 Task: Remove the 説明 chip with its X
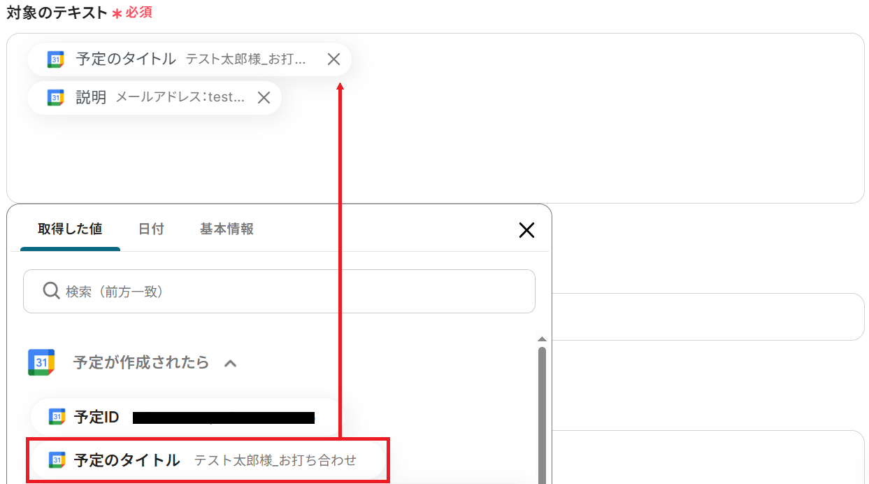point(264,98)
